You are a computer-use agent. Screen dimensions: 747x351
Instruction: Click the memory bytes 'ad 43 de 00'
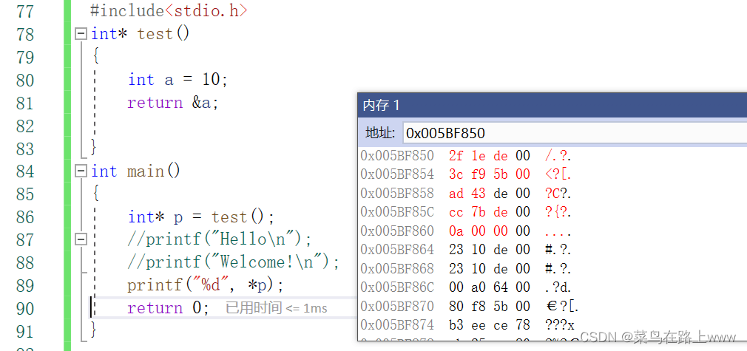pos(490,193)
